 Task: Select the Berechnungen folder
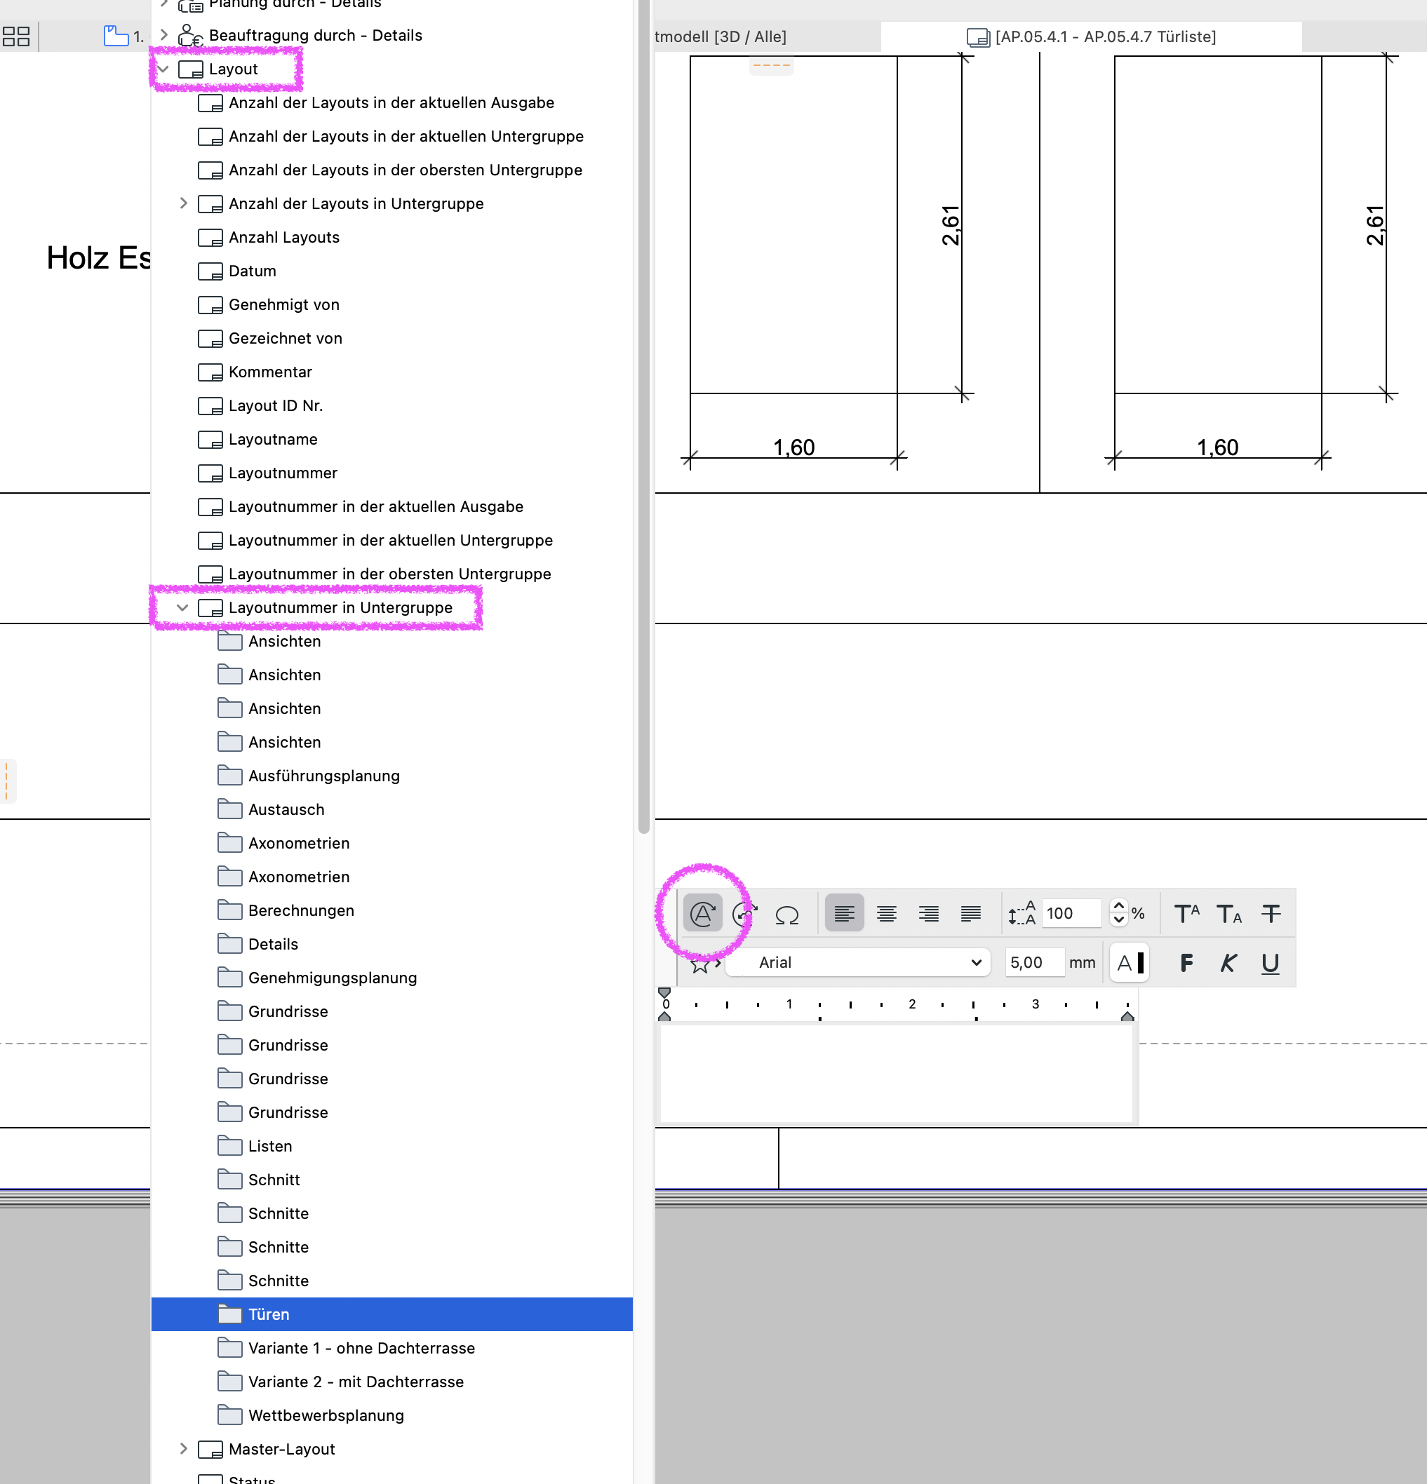tap(391, 910)
